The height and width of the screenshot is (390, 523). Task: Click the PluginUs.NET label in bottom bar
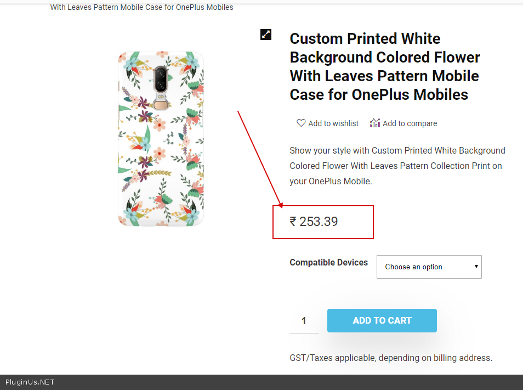(30, 382)
